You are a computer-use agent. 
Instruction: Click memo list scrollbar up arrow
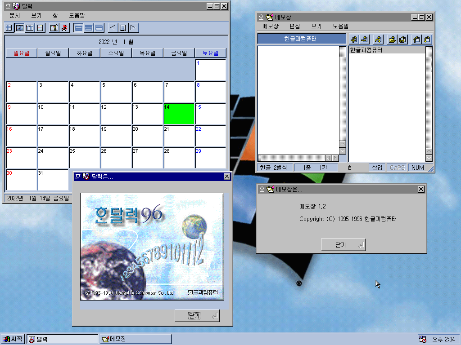pos(429,151)
